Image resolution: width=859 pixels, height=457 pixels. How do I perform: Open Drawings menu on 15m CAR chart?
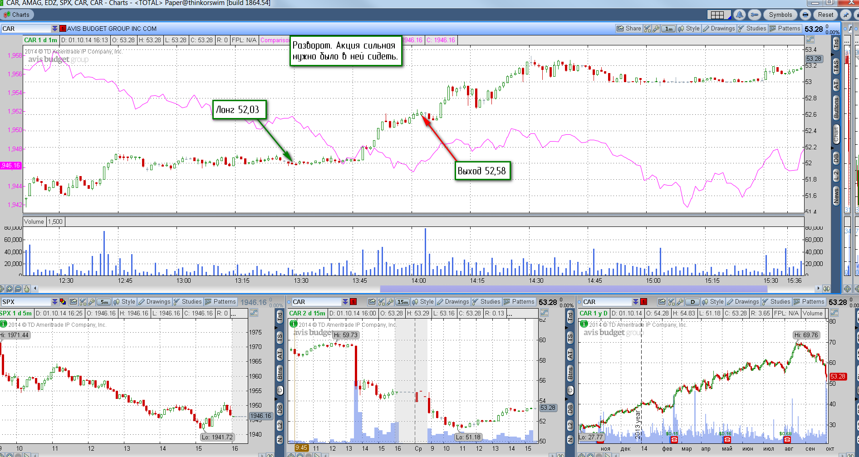point(453,301)
